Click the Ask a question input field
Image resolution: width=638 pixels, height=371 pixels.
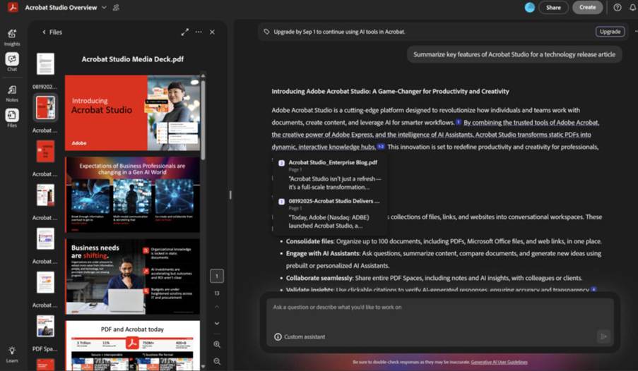click(x=439, y=308)
